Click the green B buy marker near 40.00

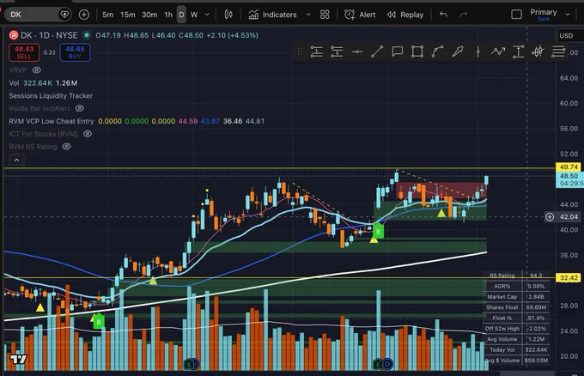[x=378, y=231]
